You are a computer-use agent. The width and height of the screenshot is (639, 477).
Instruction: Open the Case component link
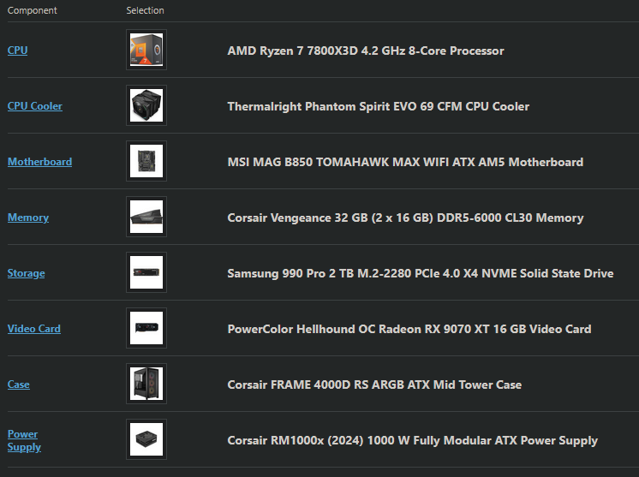[18, 385]
